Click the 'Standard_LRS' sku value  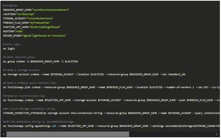[x=177, y=74]
